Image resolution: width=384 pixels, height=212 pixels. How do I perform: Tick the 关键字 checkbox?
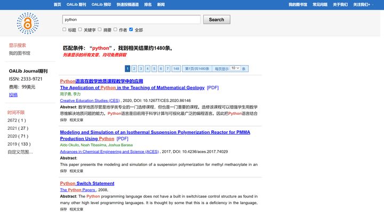point(80,29)
